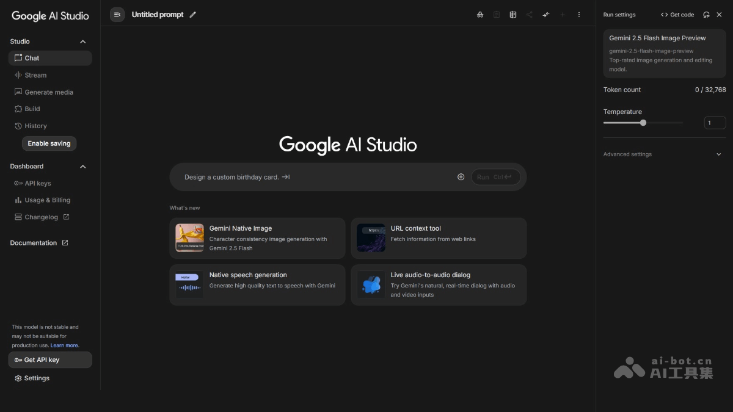
Task: Click the compare mode icon in the toolbar
Action: point(513,15)
